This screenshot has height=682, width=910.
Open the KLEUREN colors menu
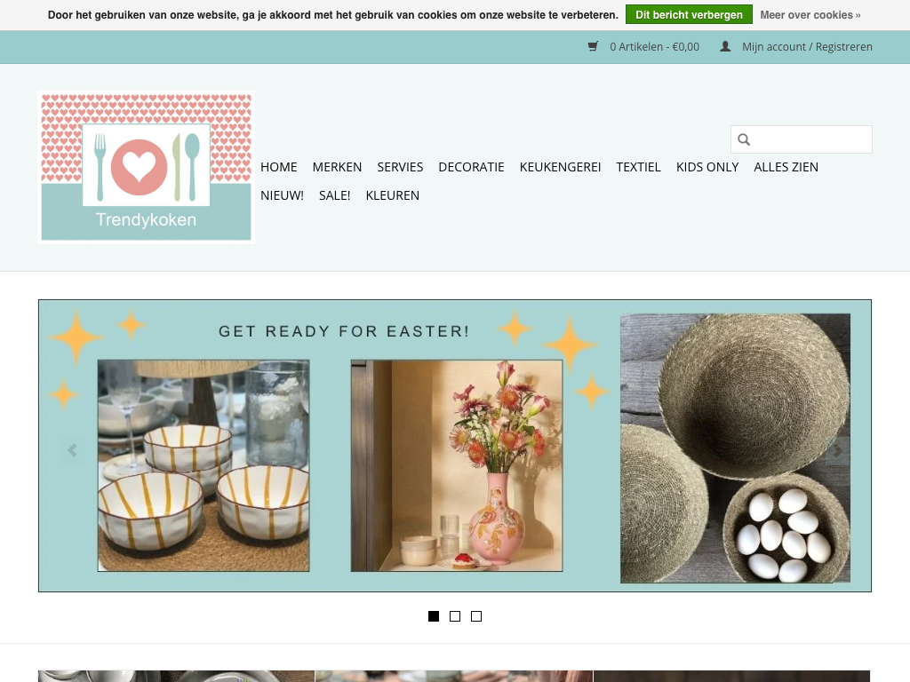coord(392,195)
